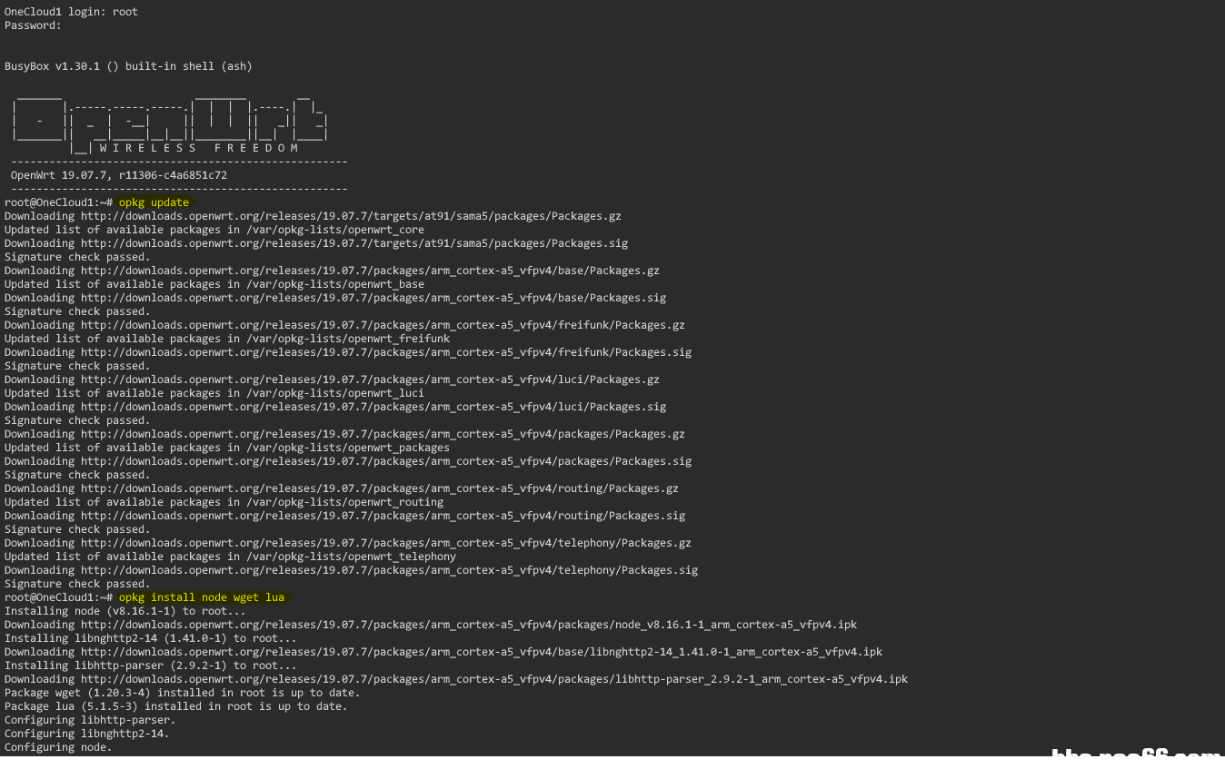Click the "W I R E L E S S  F R E E D O M" tagline
The image size is (1225, 769).
[x=199, y=148]
